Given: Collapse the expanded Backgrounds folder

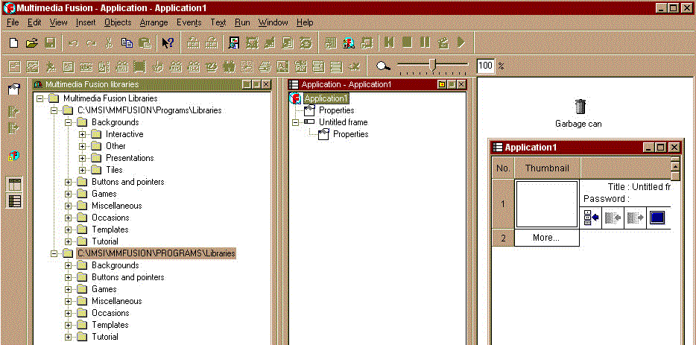Looking at the screenshot, I should tap(68, 122).
